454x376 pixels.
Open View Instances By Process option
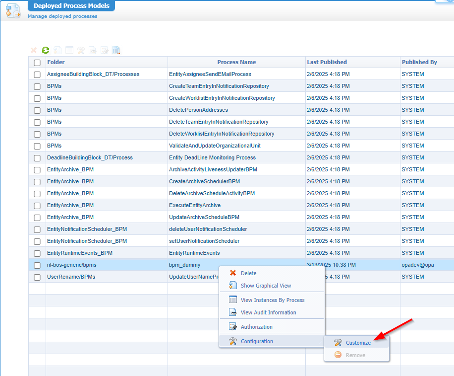coord(272,300)
